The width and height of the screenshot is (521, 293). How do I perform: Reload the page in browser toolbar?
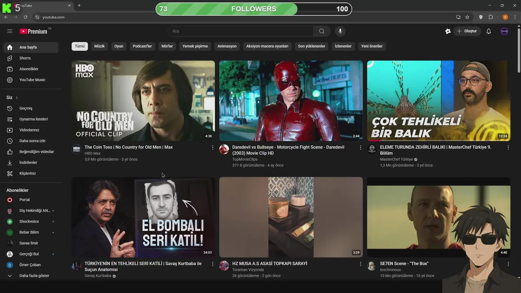pyautogui.click(x=25, y=17)
